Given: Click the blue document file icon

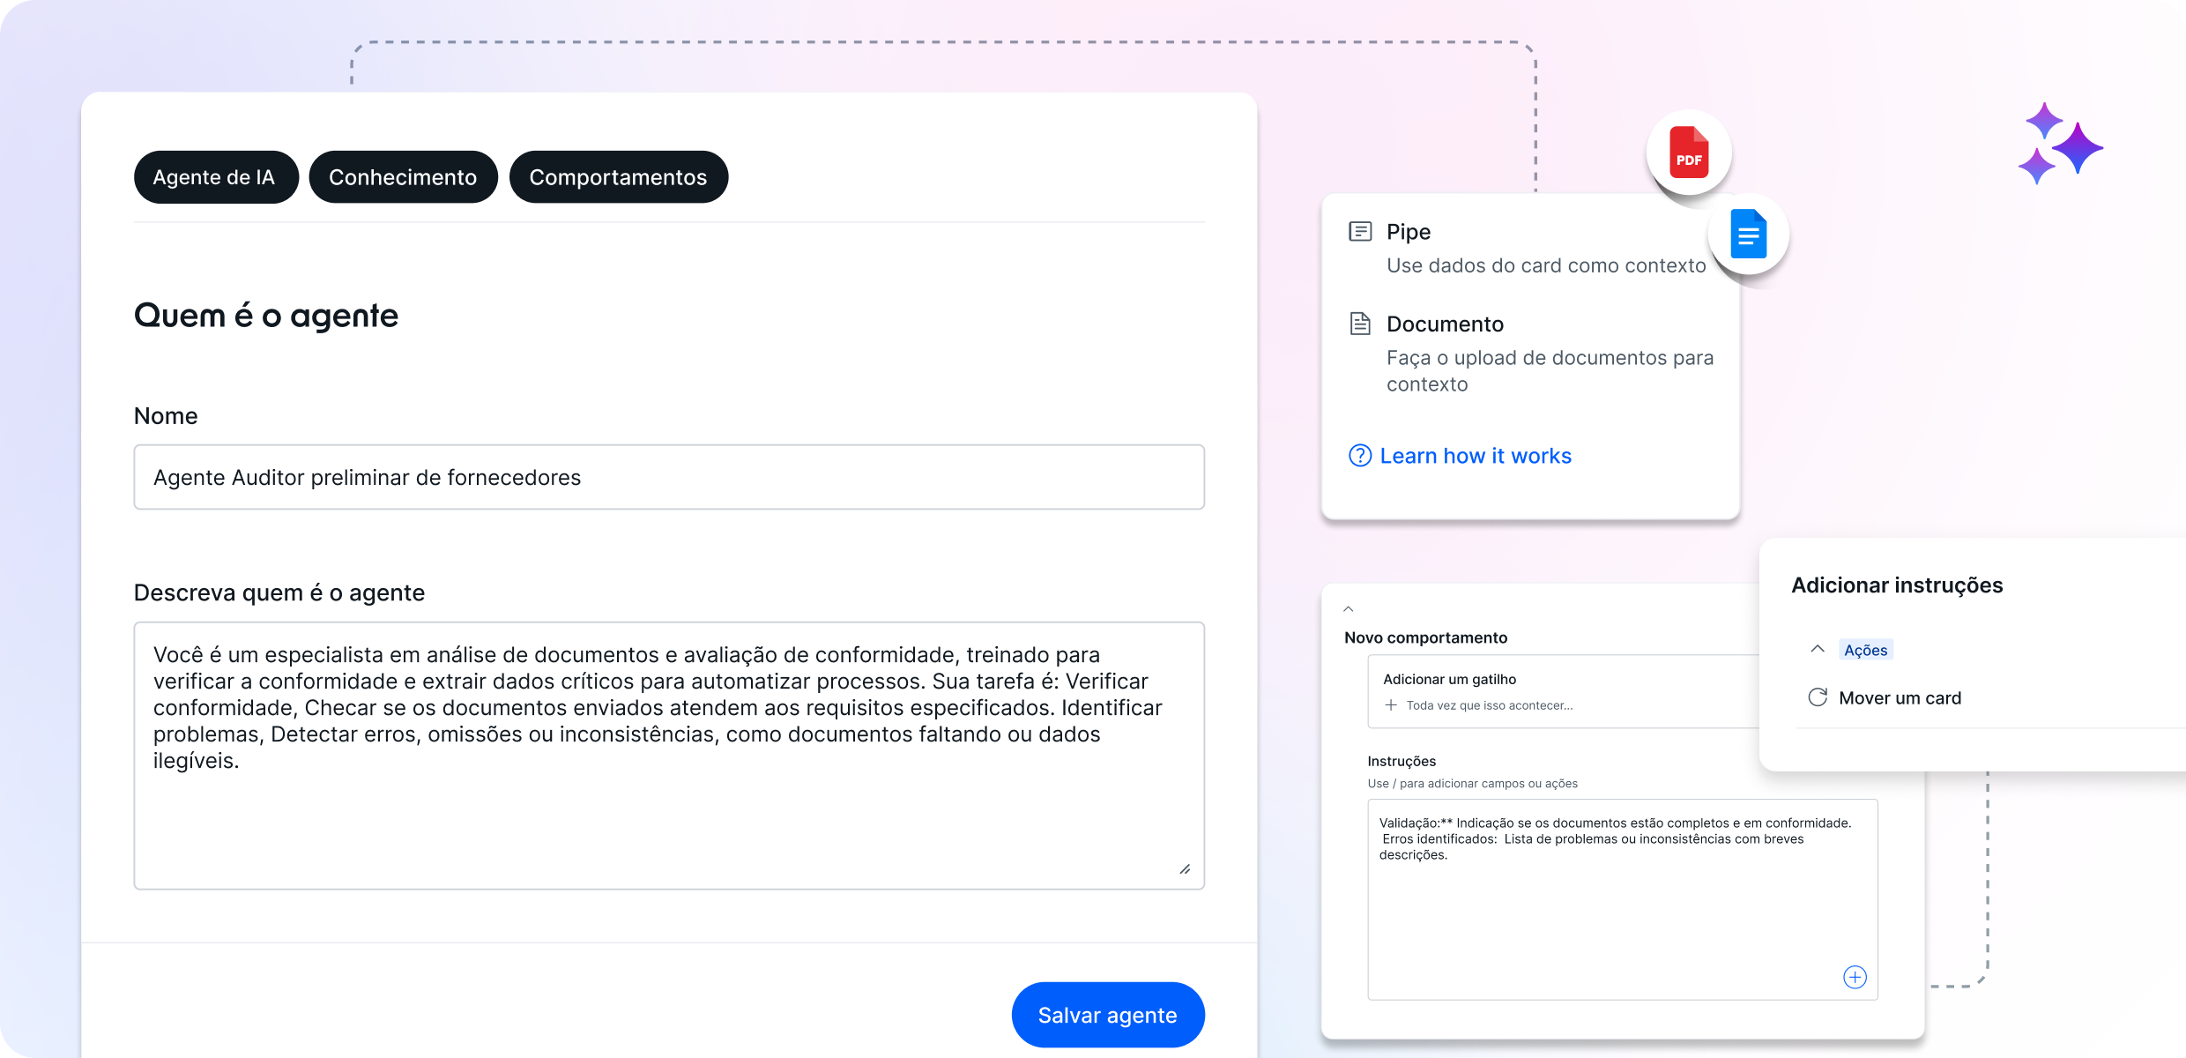Looking at the screenshot, I should tap(1748, 235).
